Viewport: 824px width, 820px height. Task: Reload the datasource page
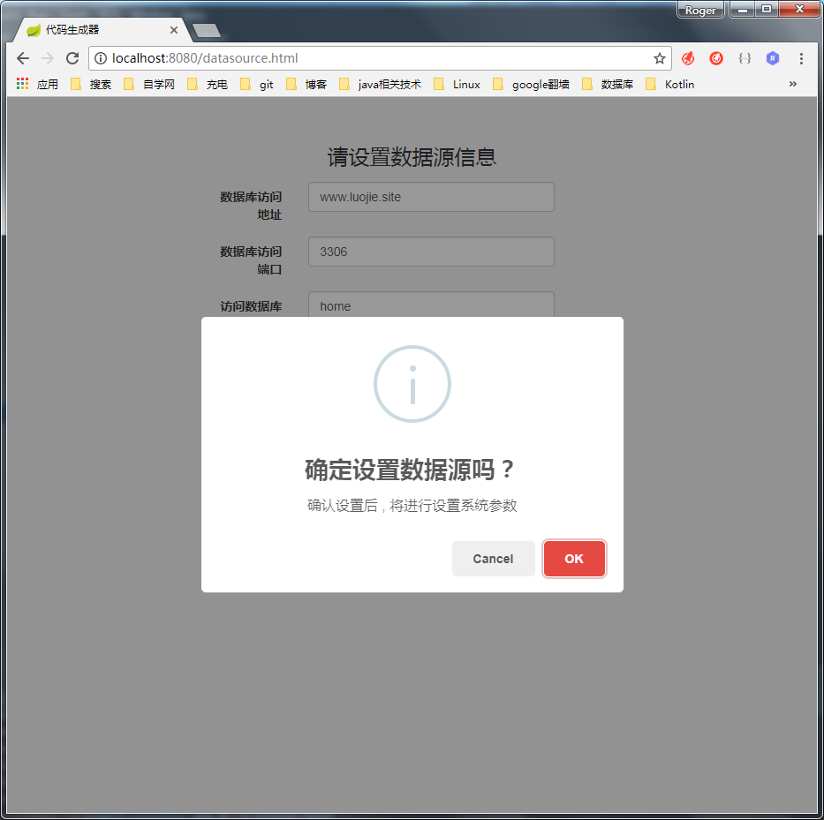tap(72, 57)
